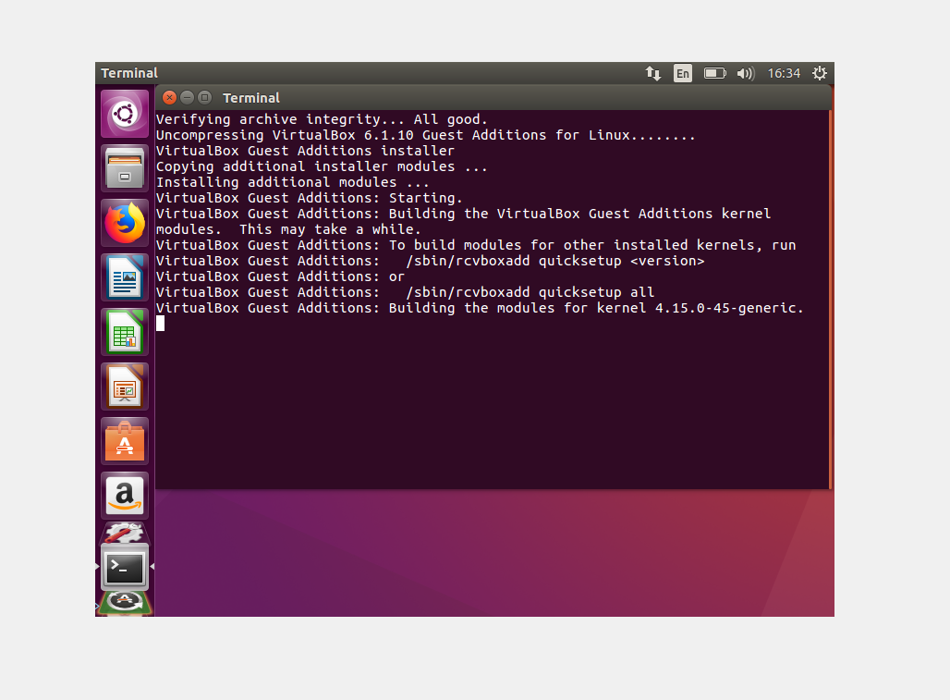Image resolution: width=950 pixels, height=700 pixels.
Task: Select the Terminal icon in the launcher
Action: pyautogui.click(x=125, y=568)
